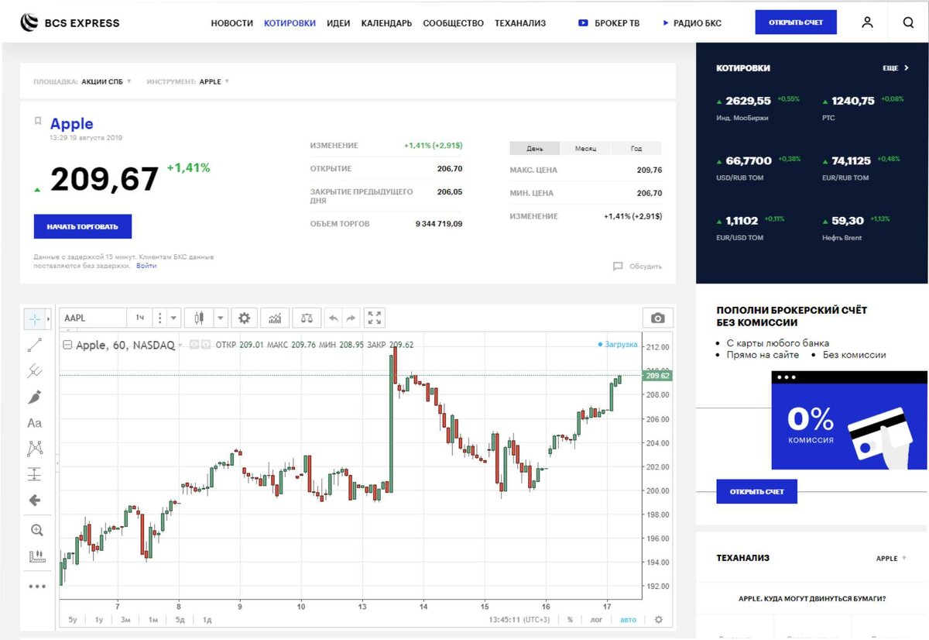This screenshot has height=640, width=929.
Task: Select the XABCD pattern tool
Action: 35,448
